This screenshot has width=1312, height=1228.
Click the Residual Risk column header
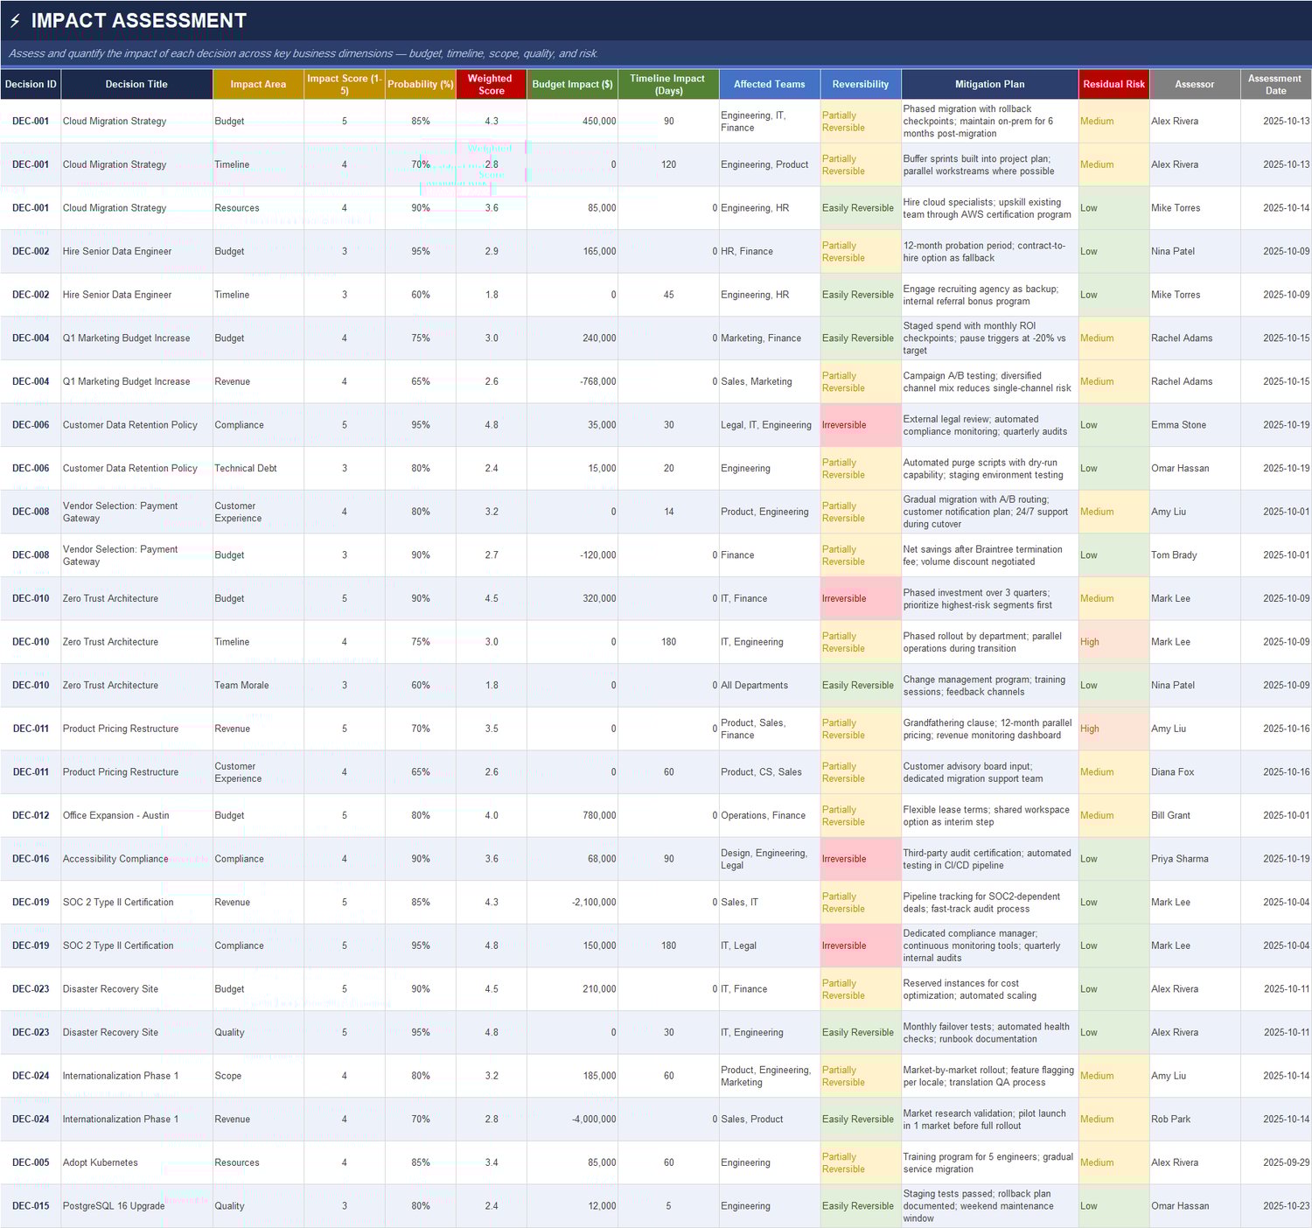[x=1113, y=83]
